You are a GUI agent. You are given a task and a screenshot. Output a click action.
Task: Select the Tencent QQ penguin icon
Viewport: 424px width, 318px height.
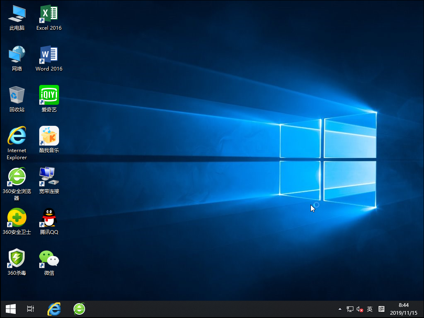coord(49,218)
